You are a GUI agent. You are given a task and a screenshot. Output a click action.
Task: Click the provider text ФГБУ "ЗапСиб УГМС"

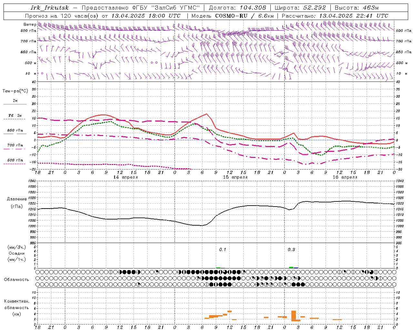click(x=166, y=8)
